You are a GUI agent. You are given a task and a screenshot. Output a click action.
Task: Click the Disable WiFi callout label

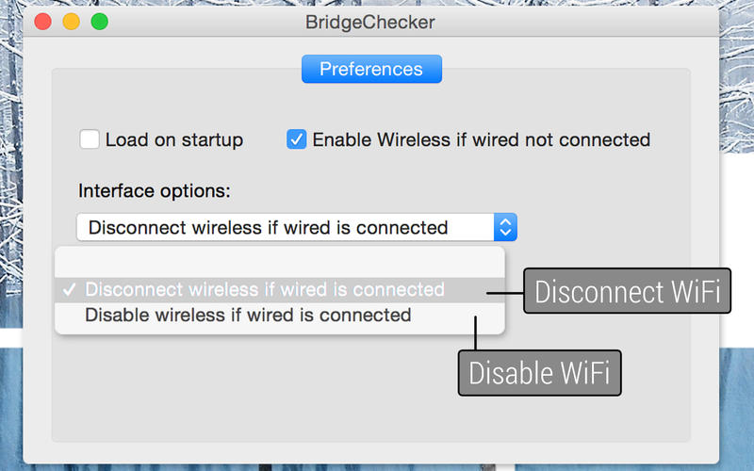click(539, 372)
